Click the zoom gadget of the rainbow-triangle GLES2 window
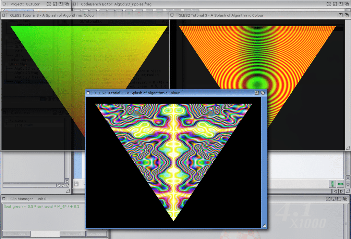 tap(256, 93)
